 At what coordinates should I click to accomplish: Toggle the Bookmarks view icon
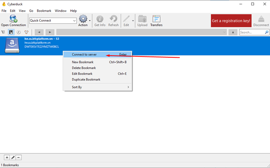[11, 32]
